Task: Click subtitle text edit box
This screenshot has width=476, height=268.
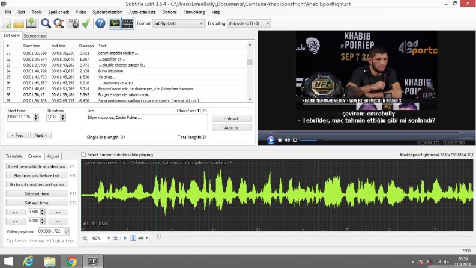Action: [x=147, y=124]
